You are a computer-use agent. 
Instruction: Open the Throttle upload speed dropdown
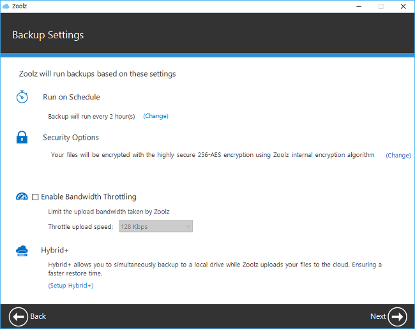click(x=156, y=226)
